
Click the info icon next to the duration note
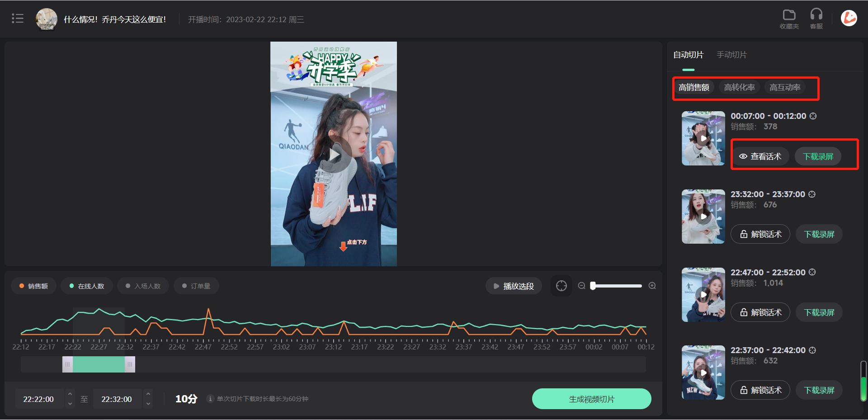click(210, 399)
